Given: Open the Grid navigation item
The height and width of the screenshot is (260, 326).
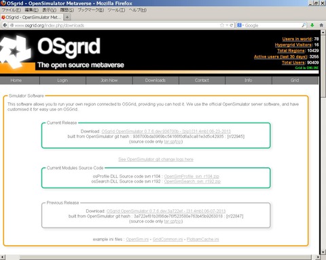Looking at the screenshot, I should pyautogui.click(x=295, y=81).
